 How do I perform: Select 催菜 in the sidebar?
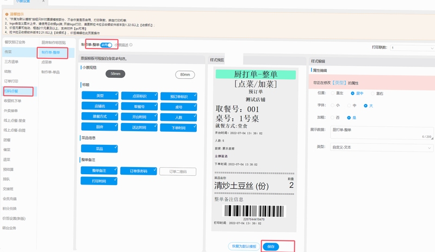[x=7, y=150]
